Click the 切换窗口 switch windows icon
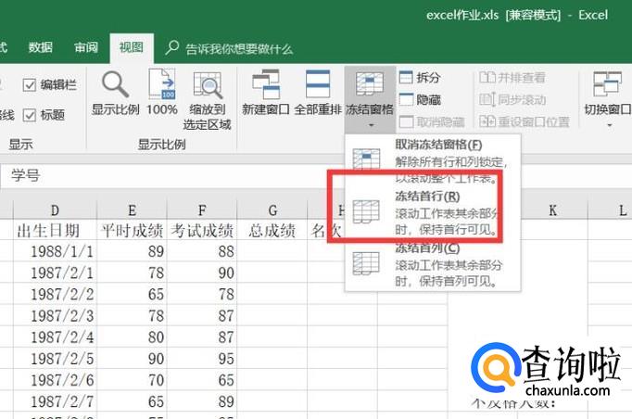 [606, 85]
